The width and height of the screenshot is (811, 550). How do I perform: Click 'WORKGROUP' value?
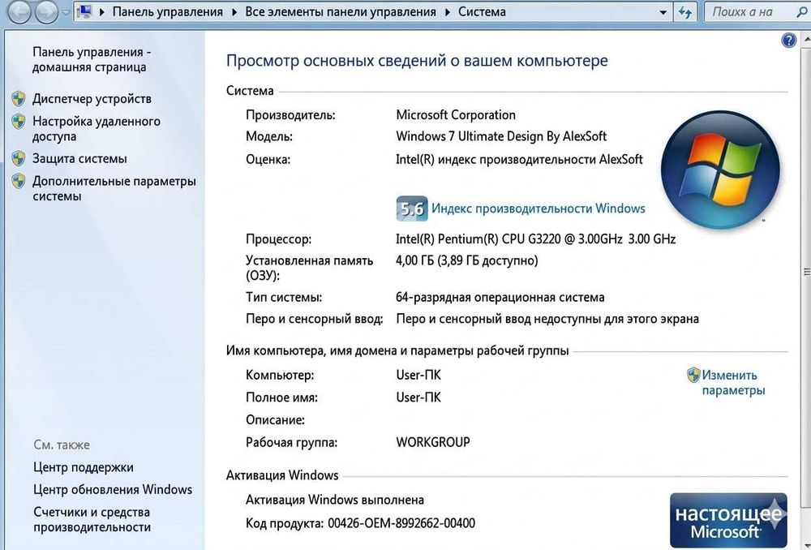click(x=433, y=442)
